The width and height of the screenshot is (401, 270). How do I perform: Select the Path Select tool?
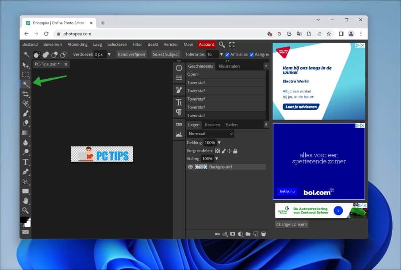click(x=25, y=181)
